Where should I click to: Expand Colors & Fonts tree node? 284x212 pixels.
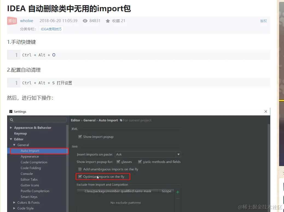[x=14, y=203]
